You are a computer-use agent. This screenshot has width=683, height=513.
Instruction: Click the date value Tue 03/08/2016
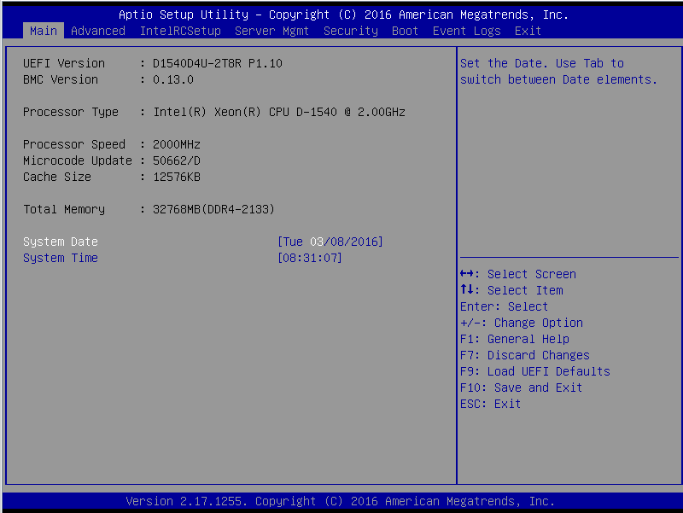[330, 242]
